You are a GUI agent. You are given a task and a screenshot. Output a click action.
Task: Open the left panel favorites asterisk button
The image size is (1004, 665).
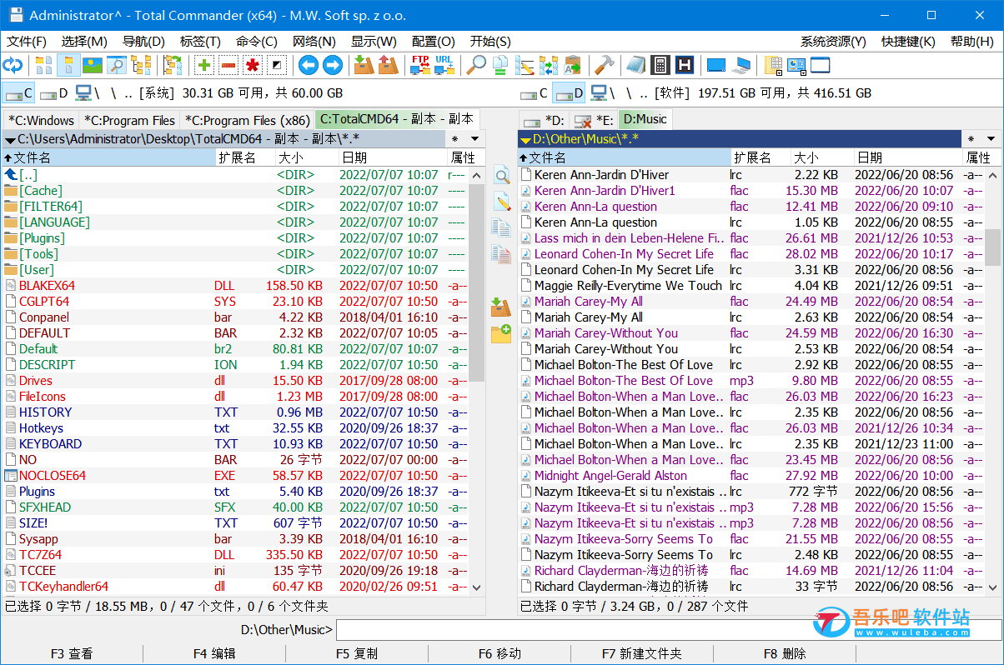click(455, 139)
